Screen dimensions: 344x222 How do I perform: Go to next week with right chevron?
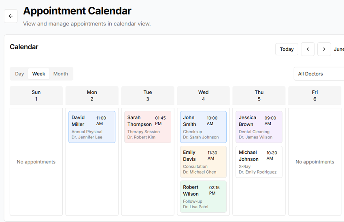pyautogui.click(x=324, y=49)
